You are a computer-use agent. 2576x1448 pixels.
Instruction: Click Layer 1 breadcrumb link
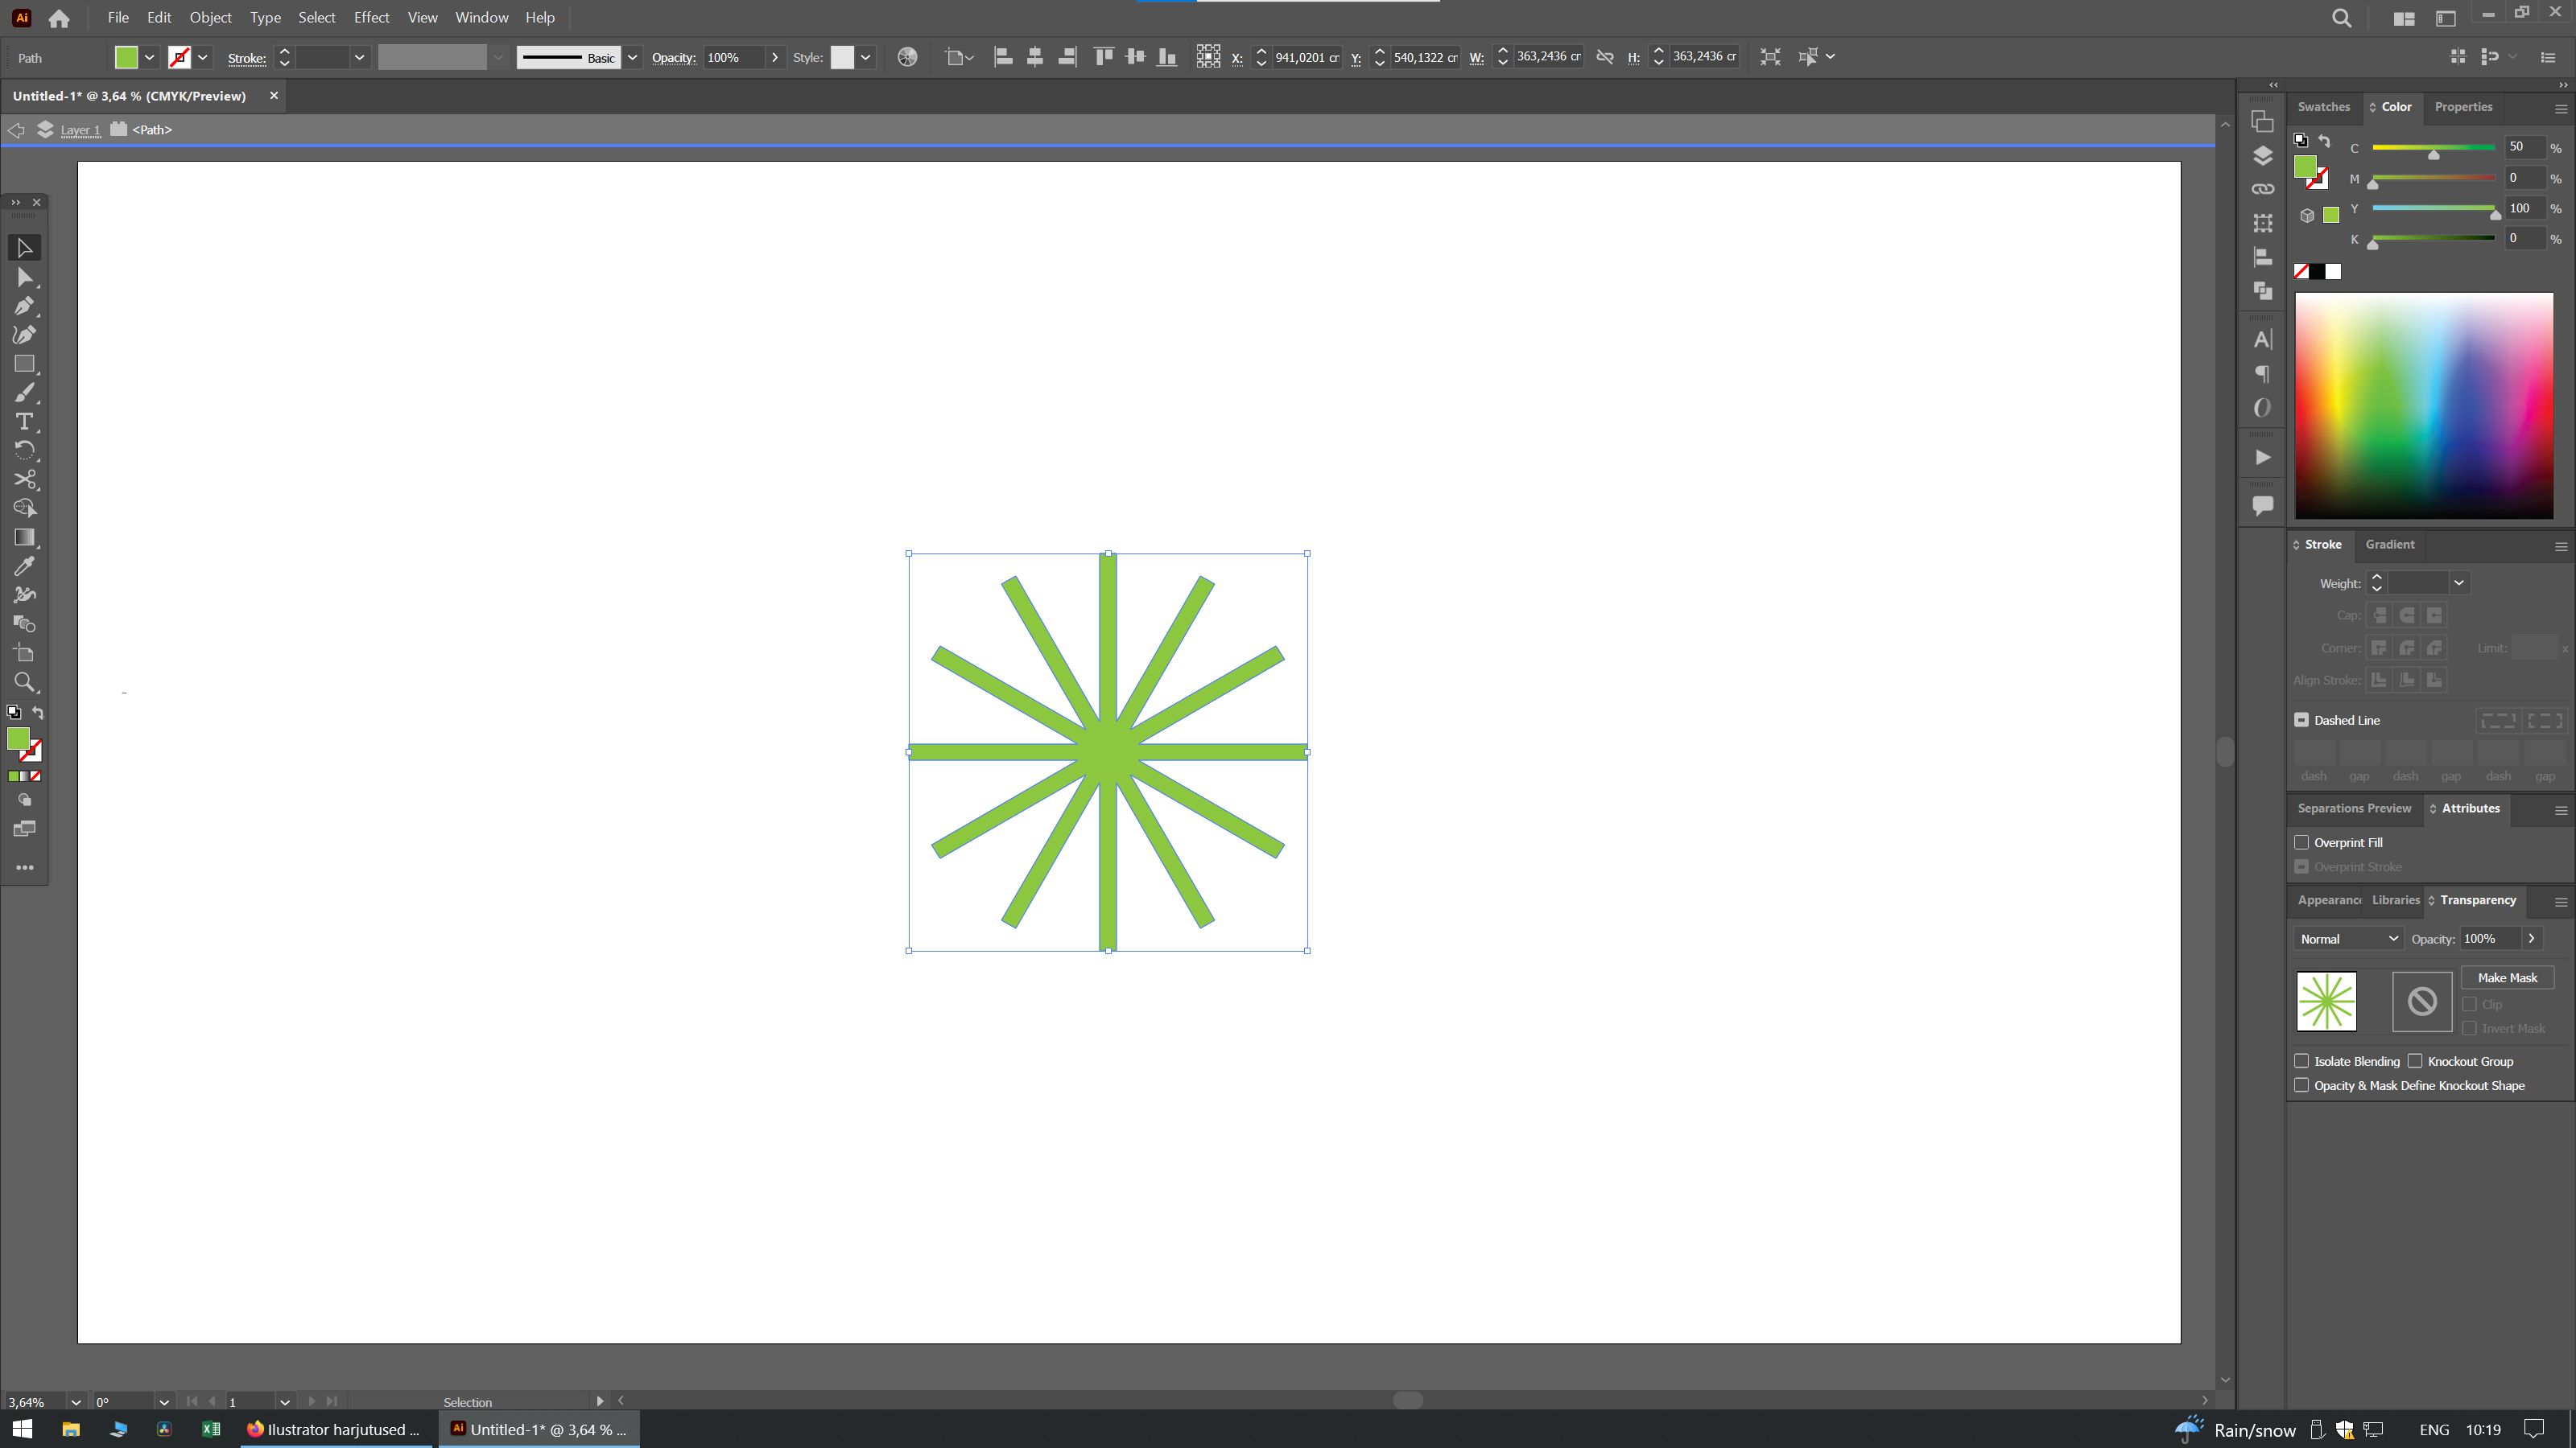point(80,130)
